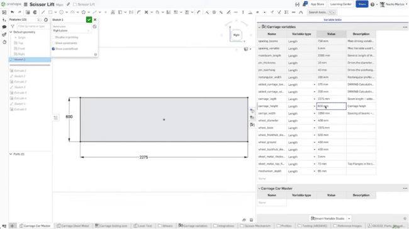Open the Nacho Martos user menu
The image size is (409, 229).
[x=393, y=4]
